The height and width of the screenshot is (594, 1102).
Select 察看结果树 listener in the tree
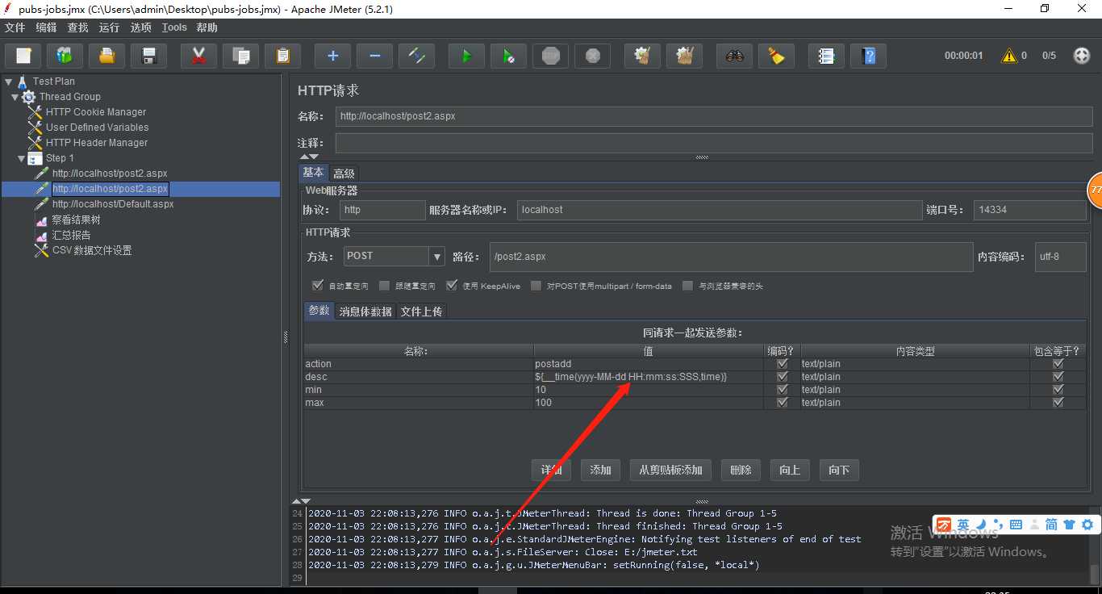(x=76, y=220)
